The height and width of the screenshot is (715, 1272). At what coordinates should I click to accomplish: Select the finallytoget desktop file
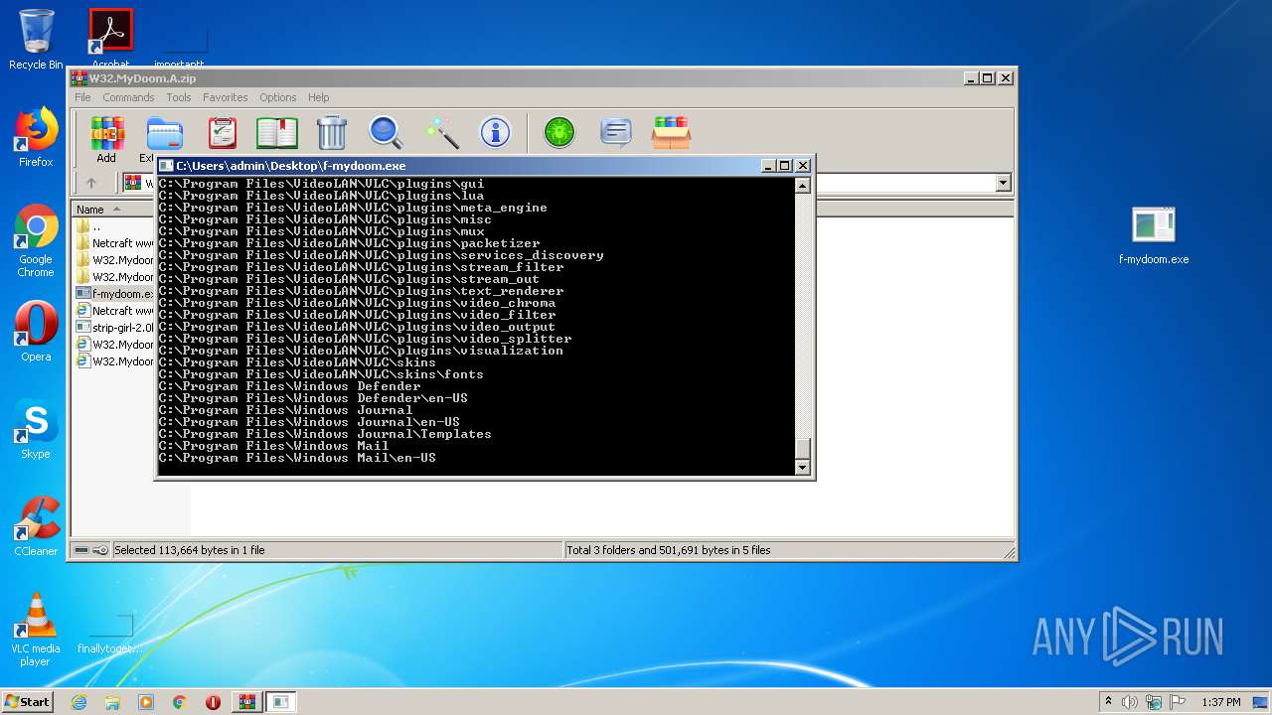tap(110, 632)
